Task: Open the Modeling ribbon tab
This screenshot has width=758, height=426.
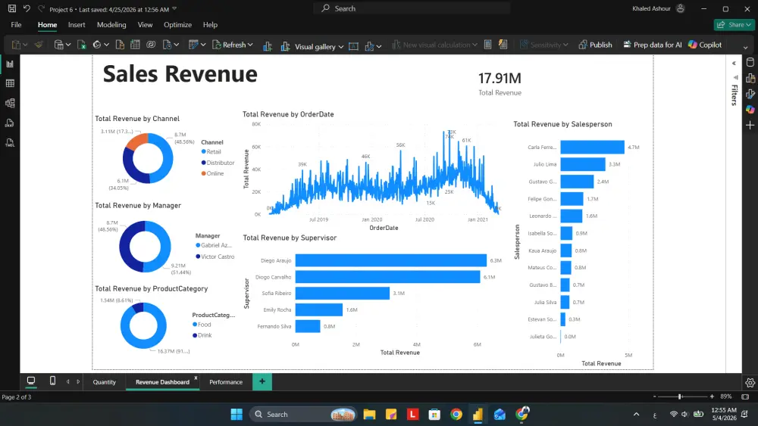Action: (x=111, y=25)
